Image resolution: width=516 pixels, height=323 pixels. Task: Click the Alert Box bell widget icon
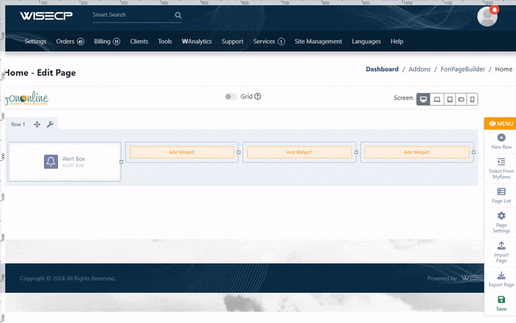51,161
